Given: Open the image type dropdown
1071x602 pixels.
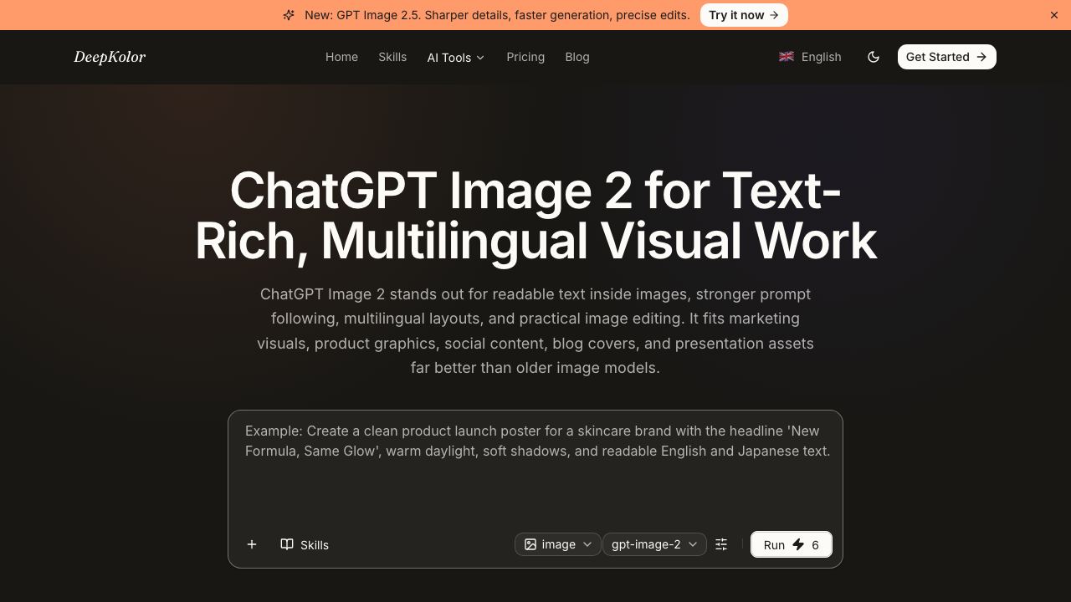Looking at the screenshot, I should click(558, 544).
